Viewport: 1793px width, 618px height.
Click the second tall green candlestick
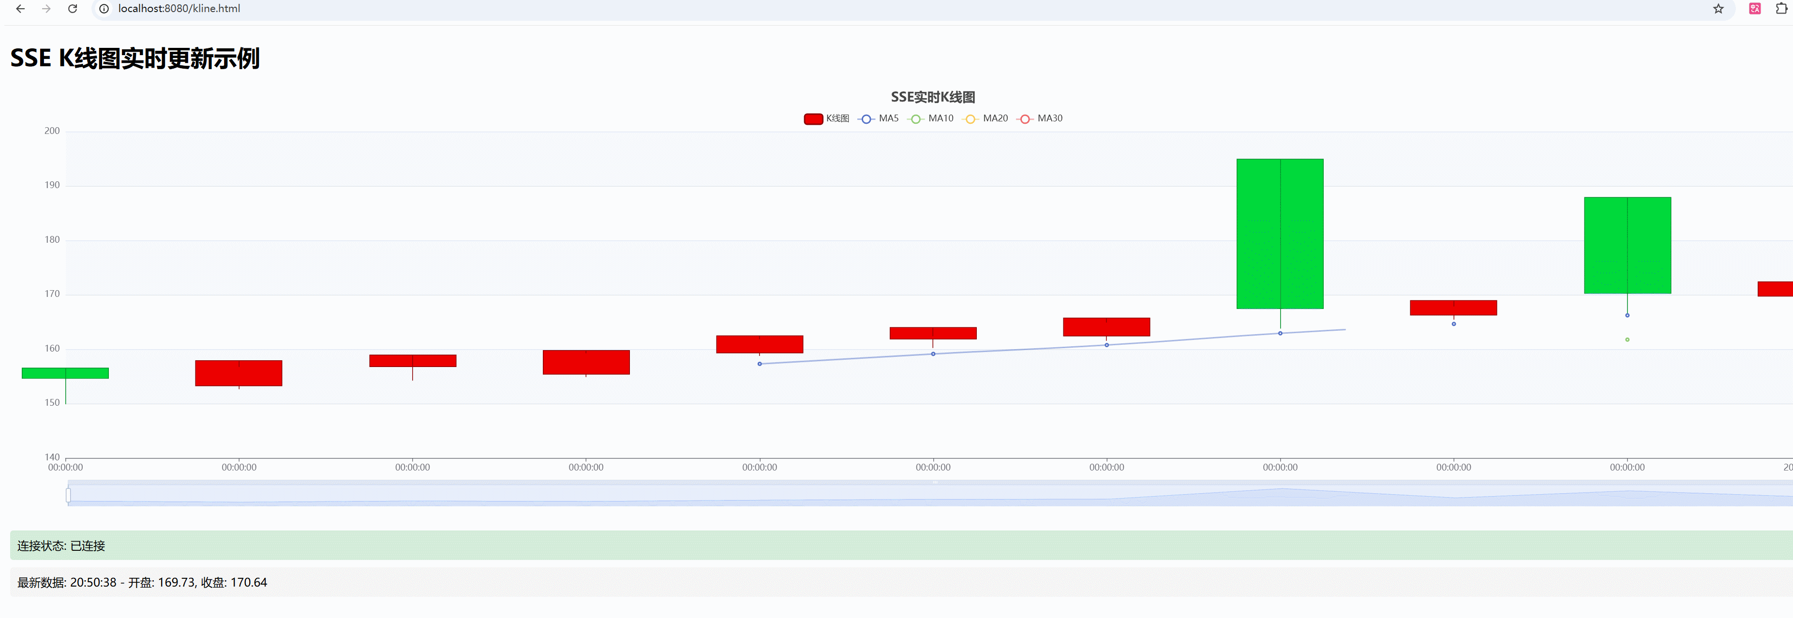click(1627, 245)
